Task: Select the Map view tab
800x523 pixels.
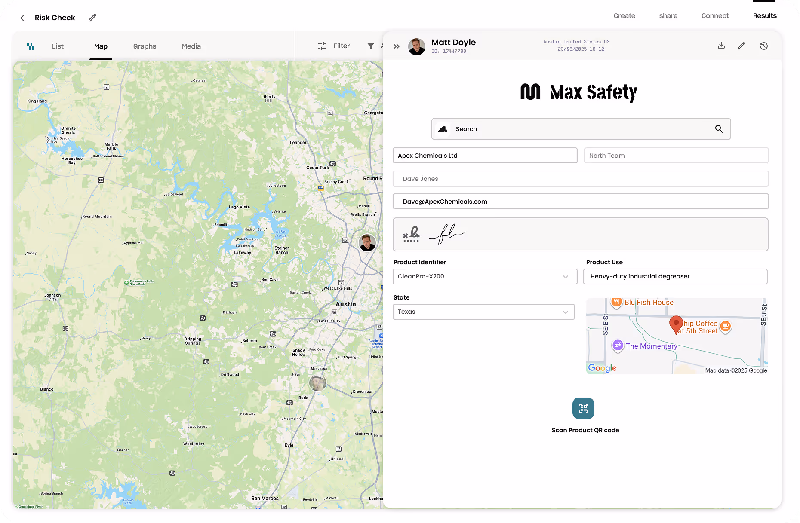Action: coord(101,46)
